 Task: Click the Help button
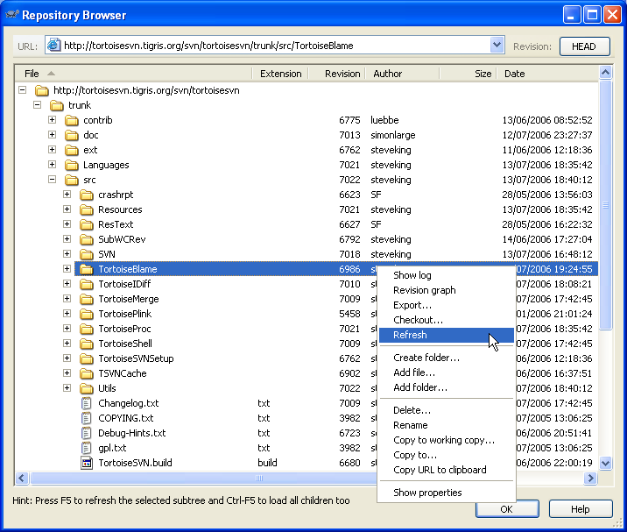pyautogui.click(x=581, y=509)
